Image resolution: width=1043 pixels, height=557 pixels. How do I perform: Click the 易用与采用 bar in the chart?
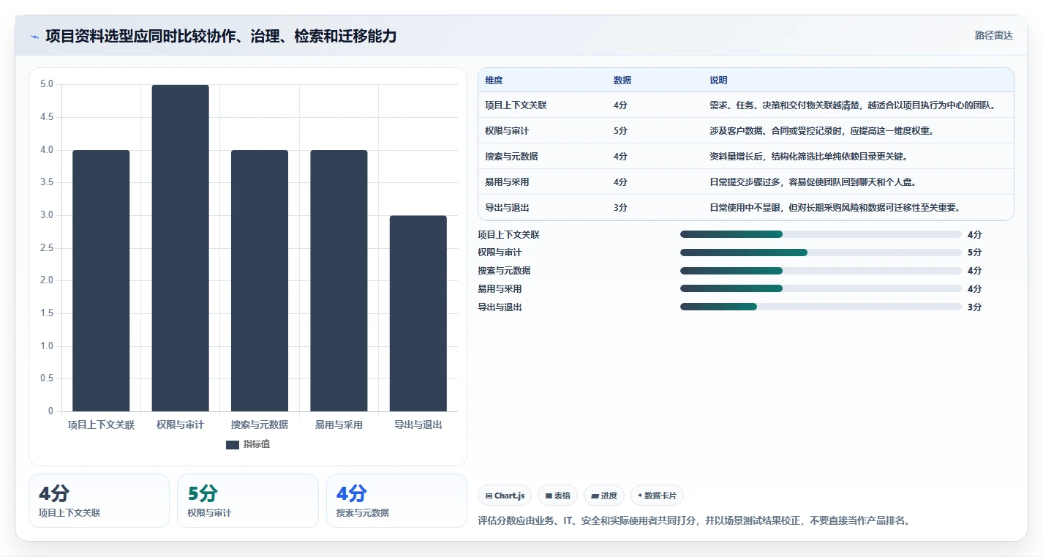click(339, 281)
